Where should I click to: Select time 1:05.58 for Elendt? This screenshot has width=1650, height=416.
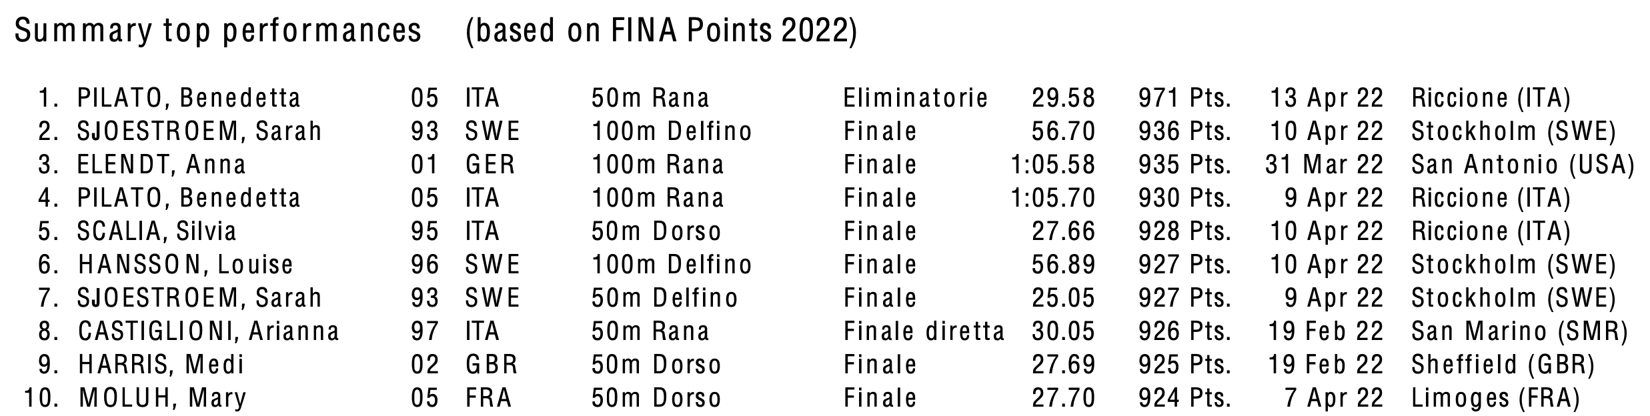point(1053,165)
